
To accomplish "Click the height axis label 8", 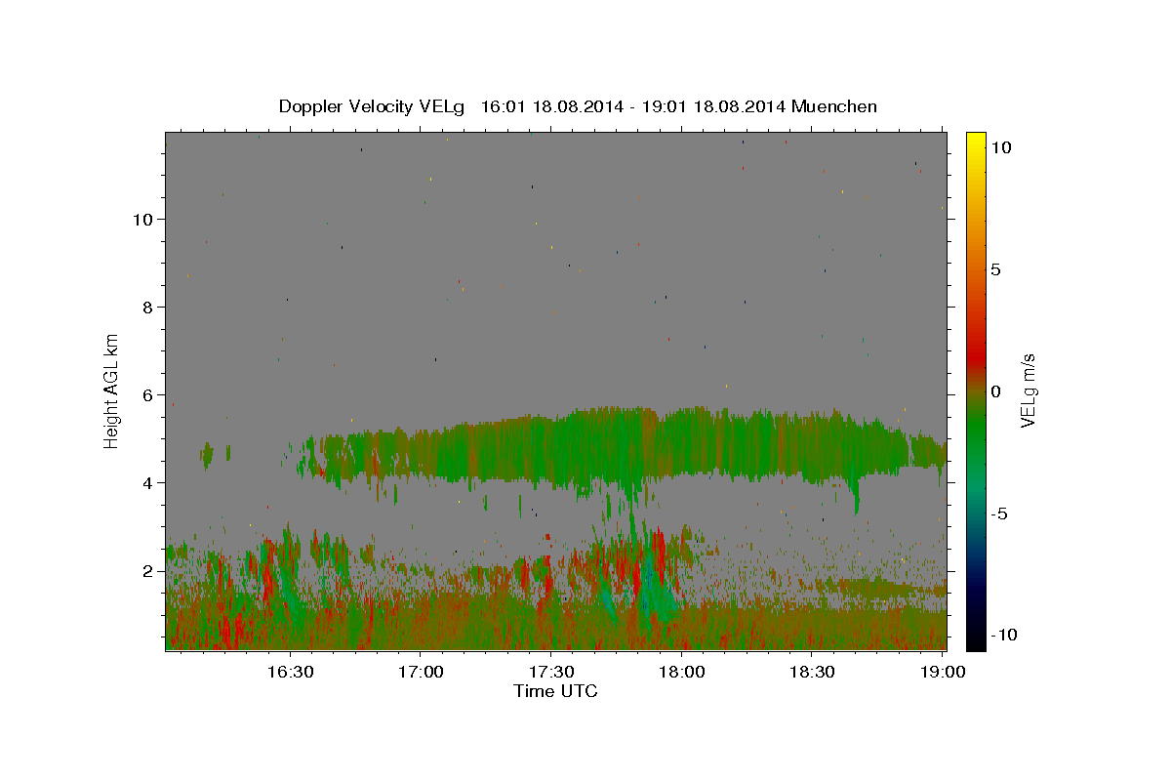I will tap(149, 307).
